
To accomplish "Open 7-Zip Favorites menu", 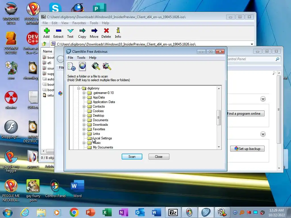I will pyautogui.click(x=79, y=23).
